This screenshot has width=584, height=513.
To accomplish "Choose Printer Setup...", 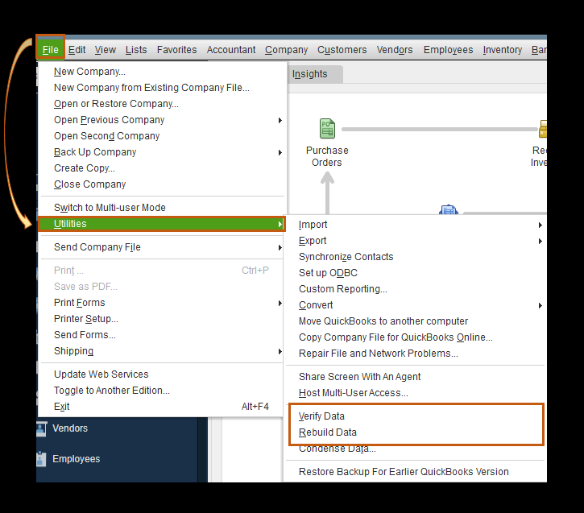I will (x=162, y=319).
